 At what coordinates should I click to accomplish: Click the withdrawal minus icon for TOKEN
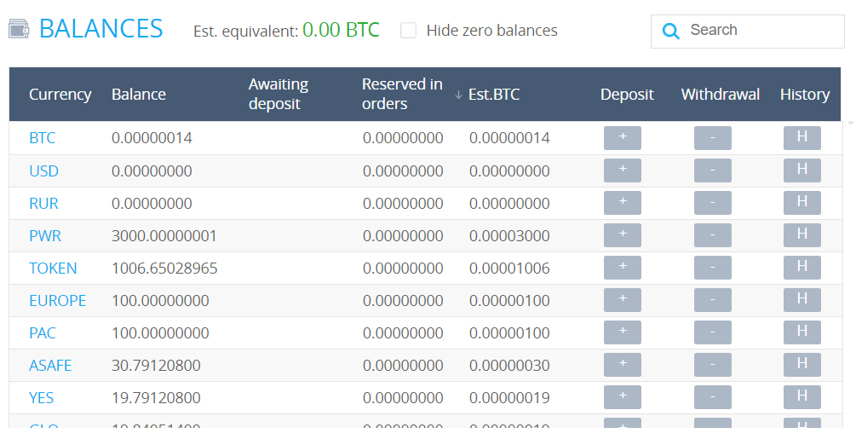[712, 268]
